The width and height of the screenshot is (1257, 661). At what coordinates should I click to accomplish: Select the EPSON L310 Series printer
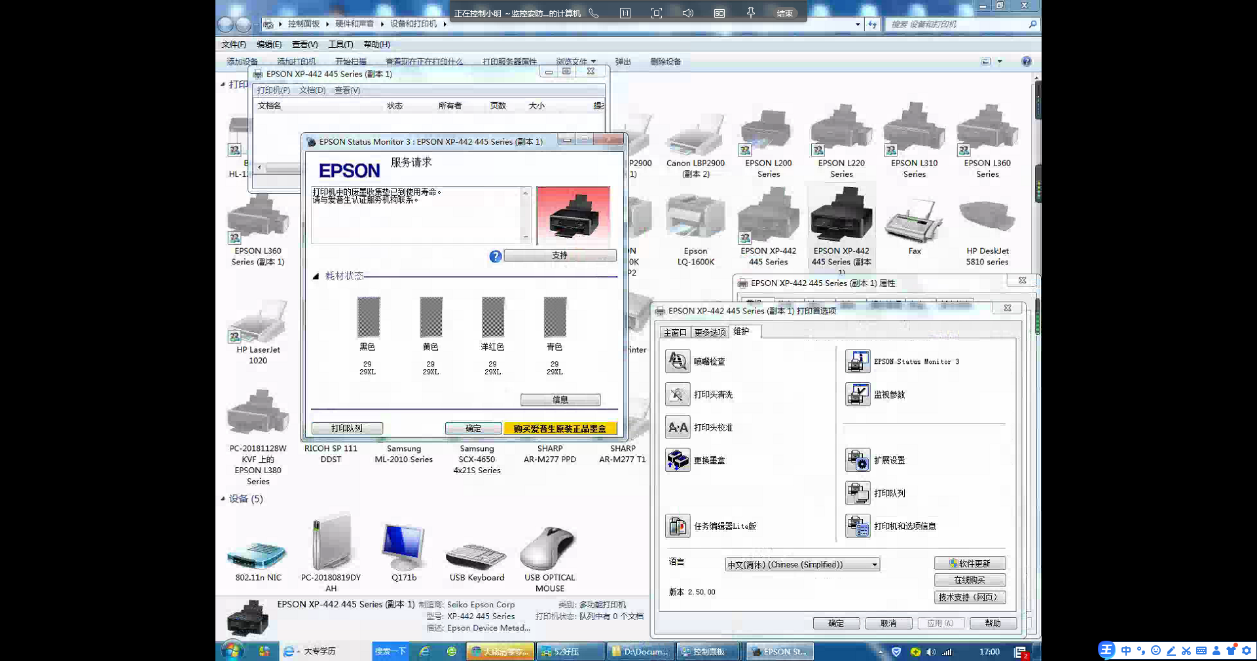click(x=914, y=141)
